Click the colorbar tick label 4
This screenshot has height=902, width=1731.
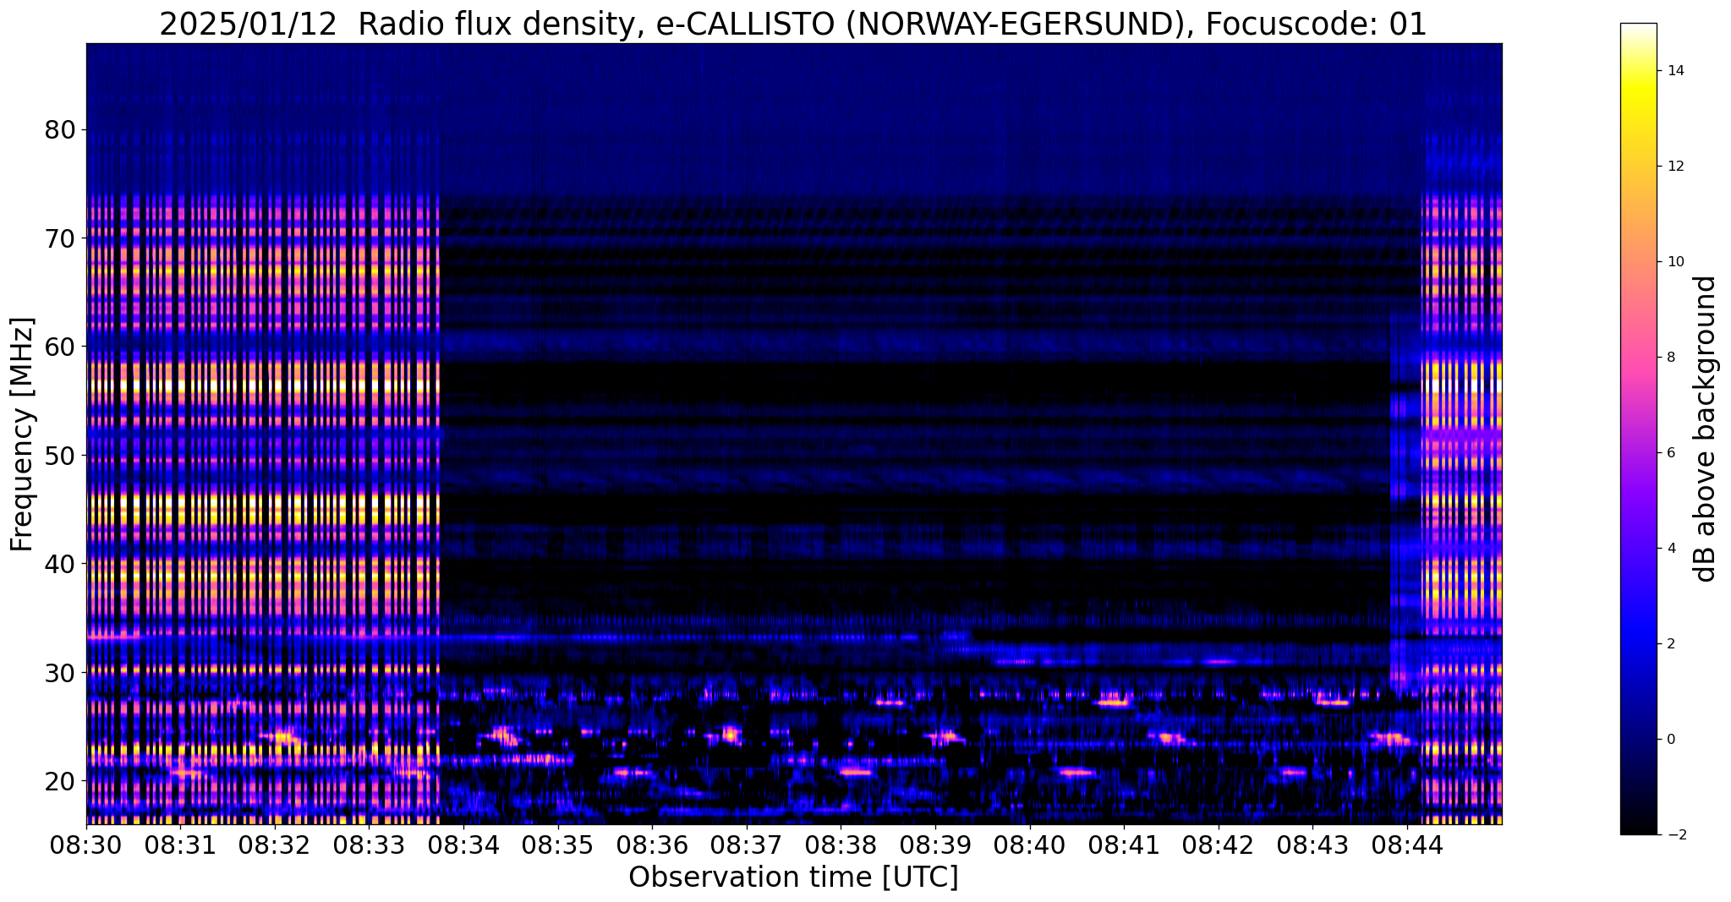click(x=1670, y=548)
